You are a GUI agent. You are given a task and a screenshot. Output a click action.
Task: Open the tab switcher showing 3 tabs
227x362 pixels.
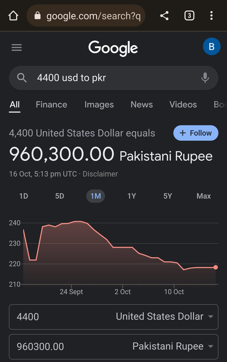(x=189, y=16)
